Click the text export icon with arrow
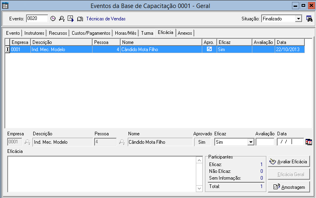The width and height of the screenshot is (316, 198). (x=70, y=19)
